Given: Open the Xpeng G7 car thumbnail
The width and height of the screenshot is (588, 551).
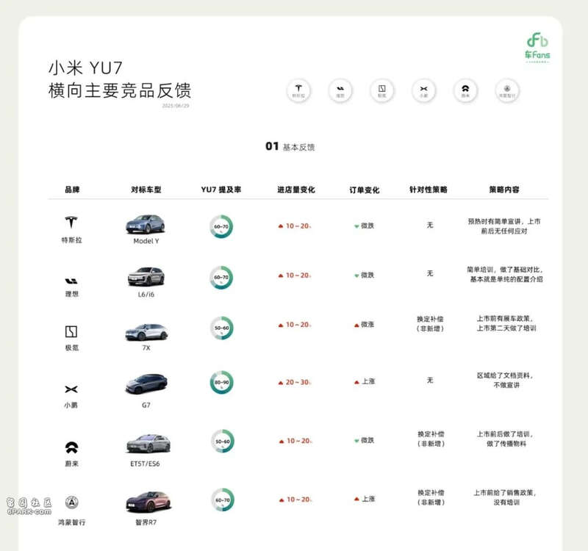Looking at the screenshot, I should [146, 383].
